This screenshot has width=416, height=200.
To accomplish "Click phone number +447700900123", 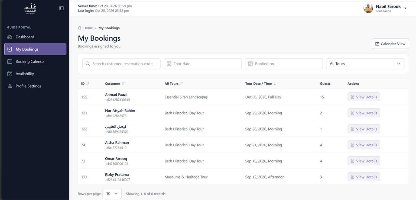I will pyautogui.click(x=117, y=164).
